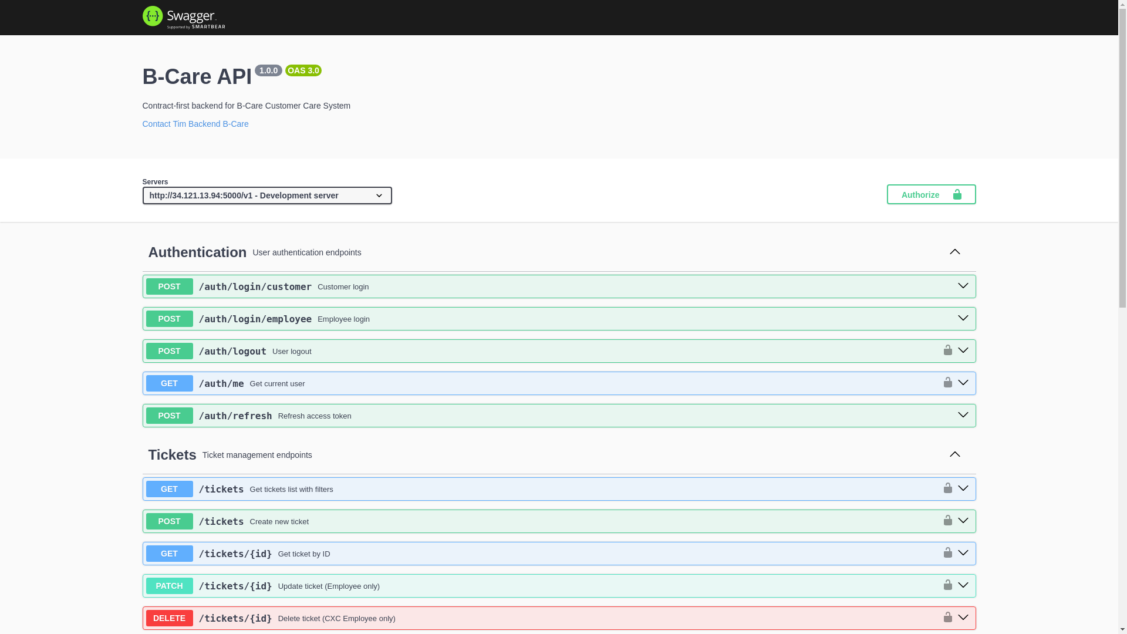Click GET badge for /auth/me
Viewport: 1127px width, 634px height.
169,383
